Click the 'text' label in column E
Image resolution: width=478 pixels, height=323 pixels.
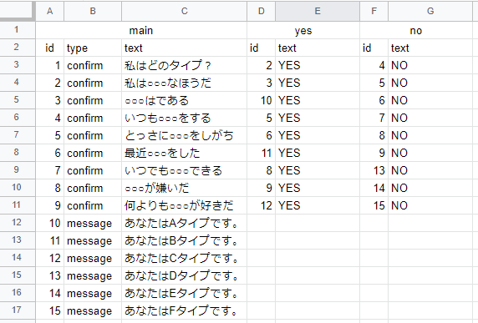point(318,48)
